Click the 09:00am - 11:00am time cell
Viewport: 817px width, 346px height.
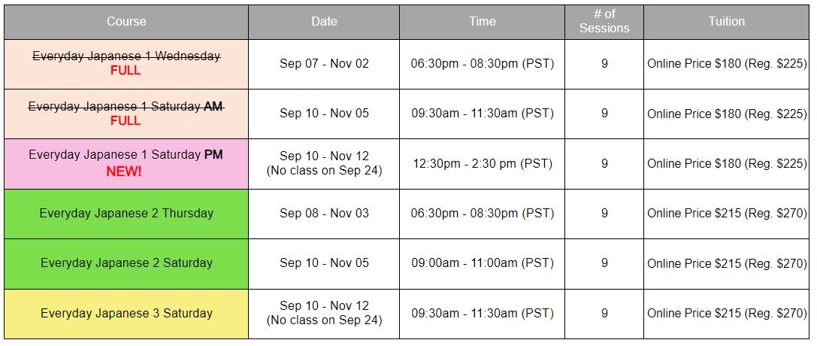pos(482,264)
